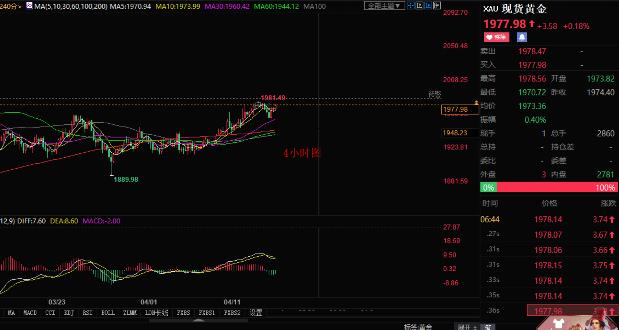This screenshot has height=330, width=619.
Task: Select the CCI indicator tab
Action: pos(50,313)
